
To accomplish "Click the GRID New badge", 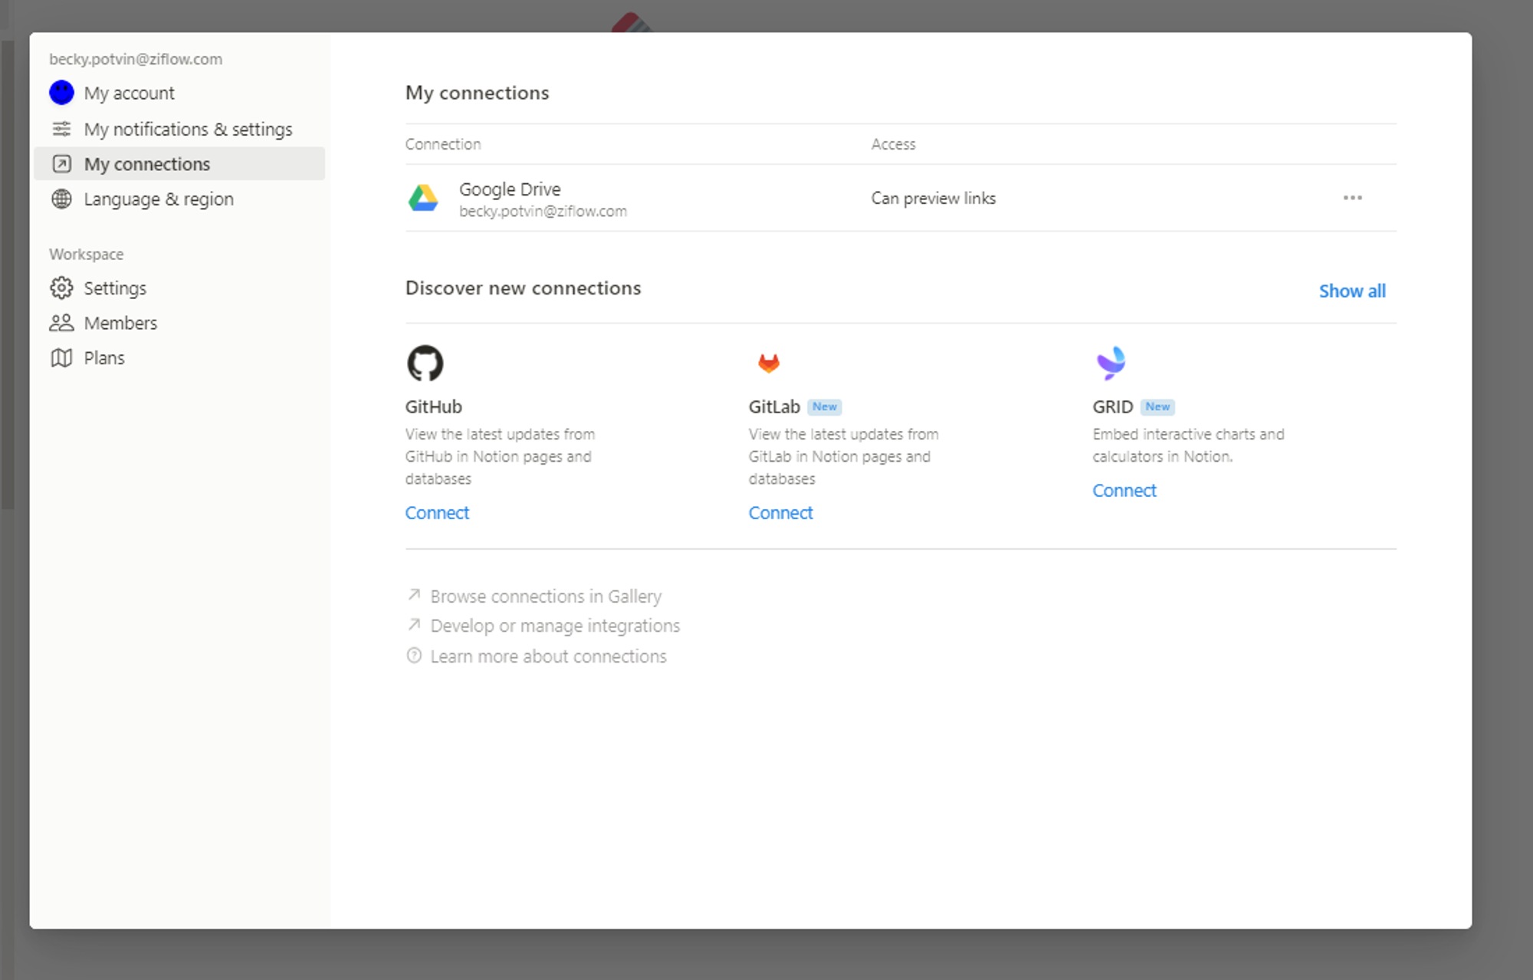I will pyautogui.click(x=1157, y=407).
